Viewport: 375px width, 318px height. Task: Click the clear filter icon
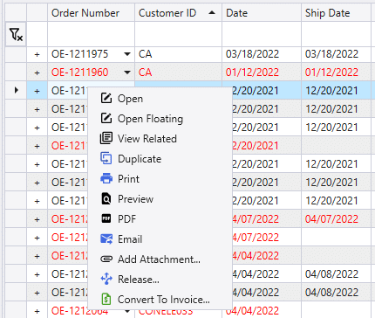tap(16, 34)
